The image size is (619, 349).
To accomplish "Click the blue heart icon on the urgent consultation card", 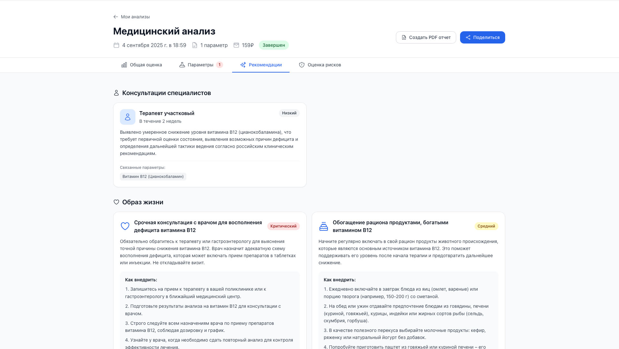I will pos(125,226).
